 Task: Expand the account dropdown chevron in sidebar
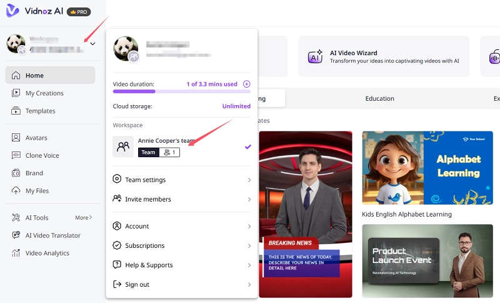92,44
